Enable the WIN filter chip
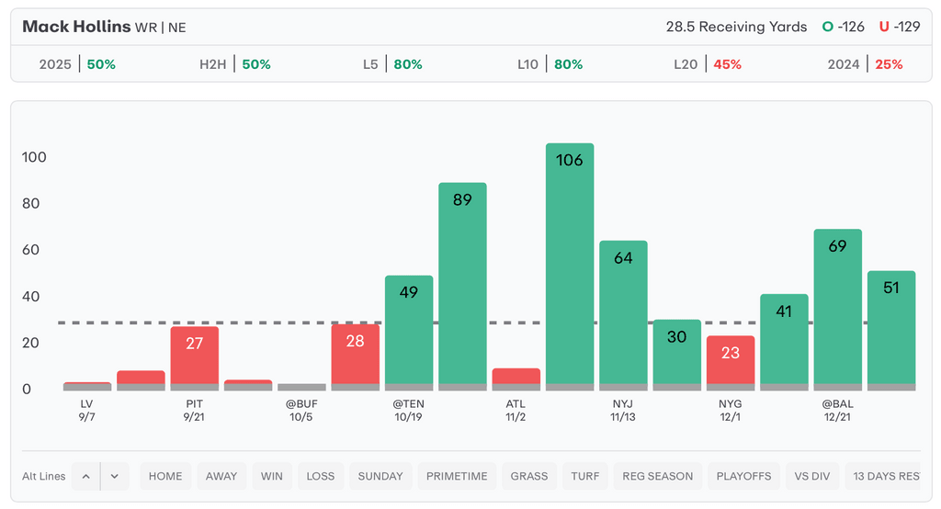941x509 pixels. click(272, 476)
